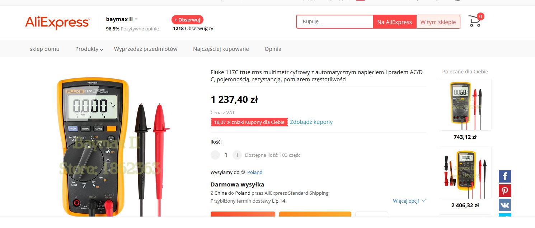Click the AliExpress logo

(x=57, y=23)
